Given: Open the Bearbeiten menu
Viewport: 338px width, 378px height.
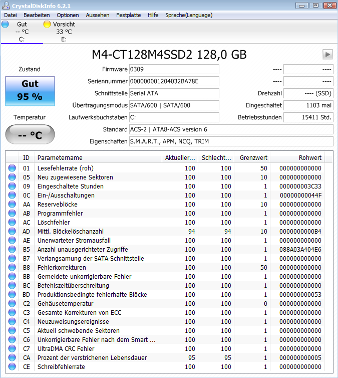Looking at the screenshot, I should pyautogui.click(x=37, y=15).
